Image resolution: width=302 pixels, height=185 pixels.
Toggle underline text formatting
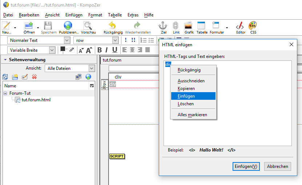[x=114, y=50]
